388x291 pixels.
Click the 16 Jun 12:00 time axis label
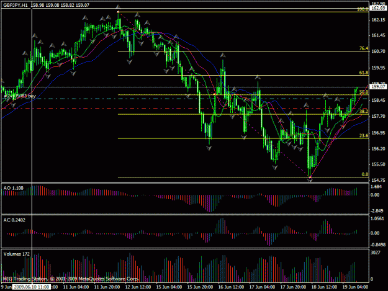click(231, 287)
